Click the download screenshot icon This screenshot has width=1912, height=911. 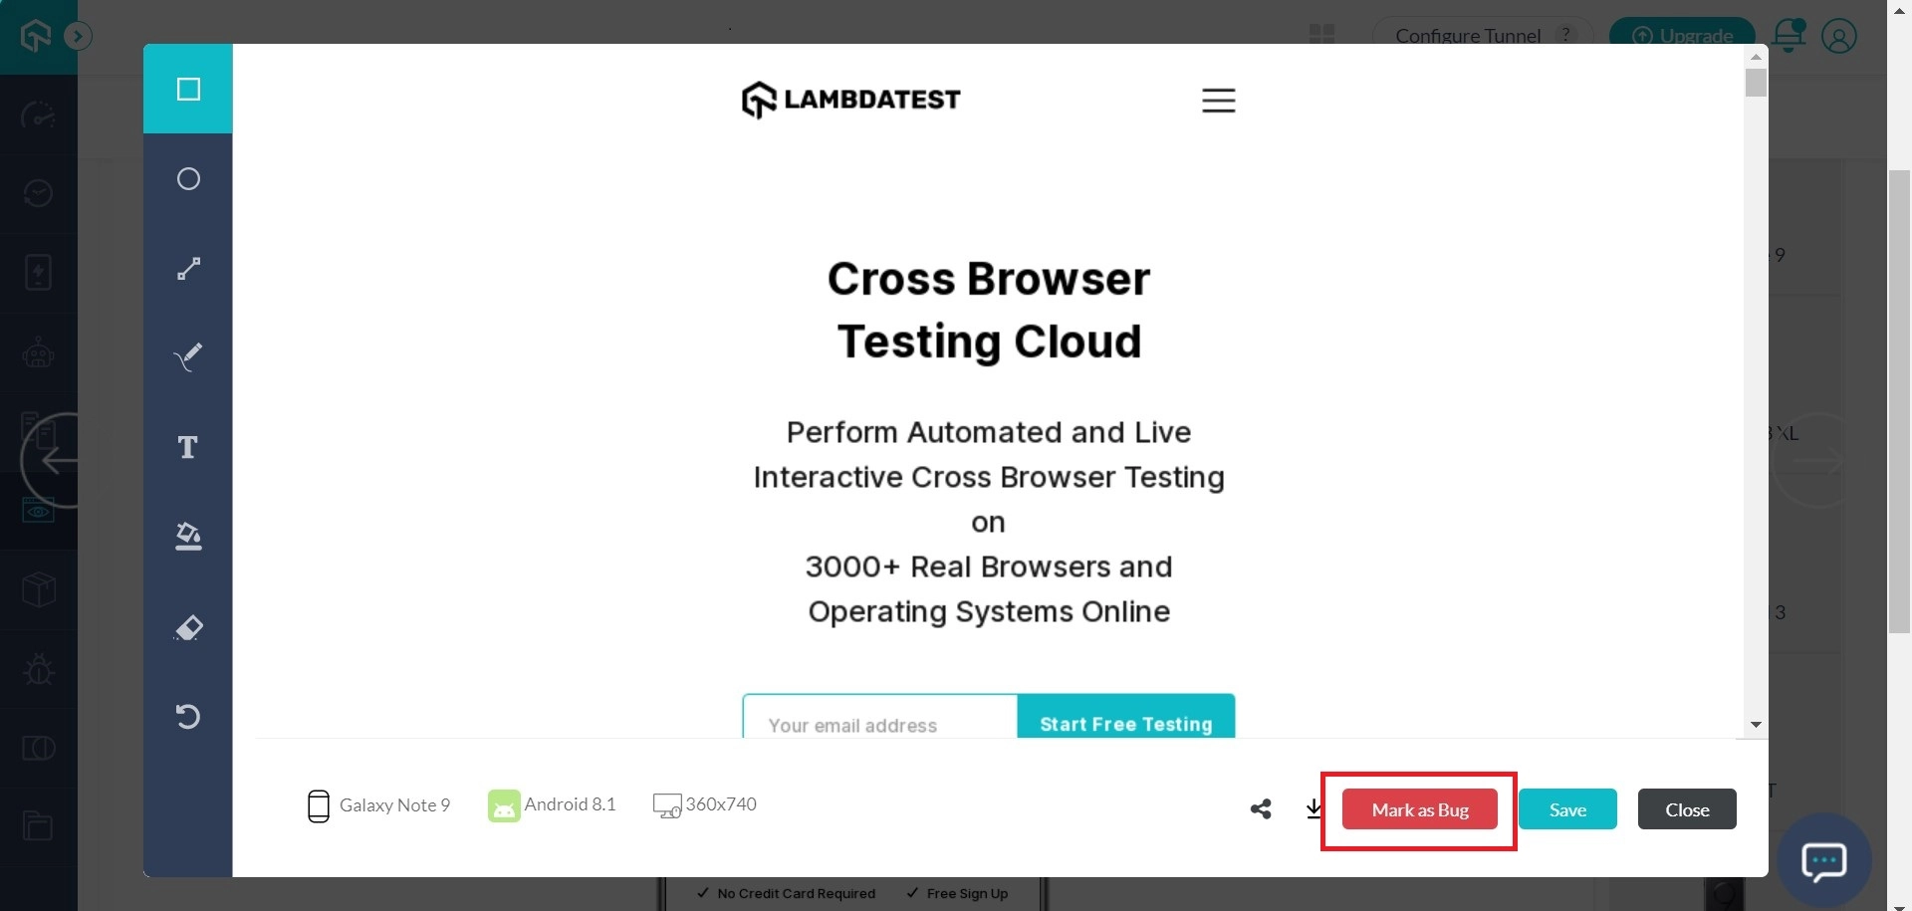point(1314,808)
